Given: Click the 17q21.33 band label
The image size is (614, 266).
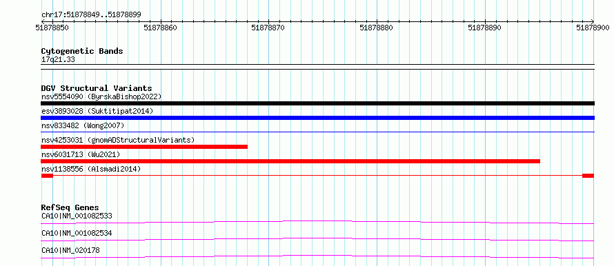Looking at the screenshot, I should [x=58, y=60].
